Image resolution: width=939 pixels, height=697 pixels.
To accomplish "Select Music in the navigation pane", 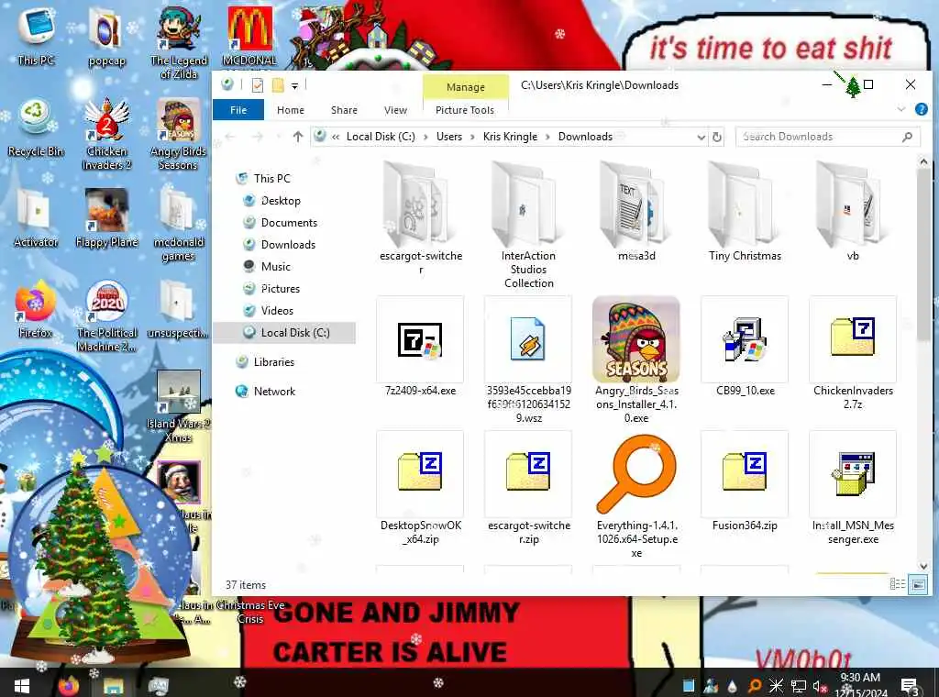I will click(275, 267).
